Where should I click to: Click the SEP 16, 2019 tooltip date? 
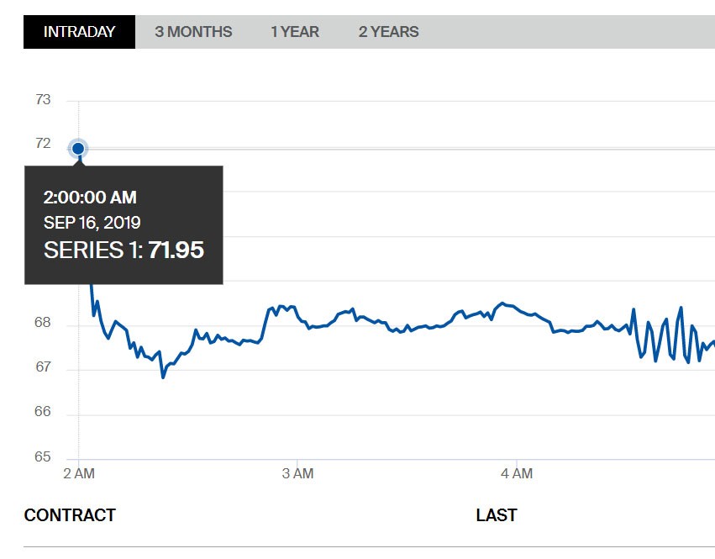tap(92, 223)
